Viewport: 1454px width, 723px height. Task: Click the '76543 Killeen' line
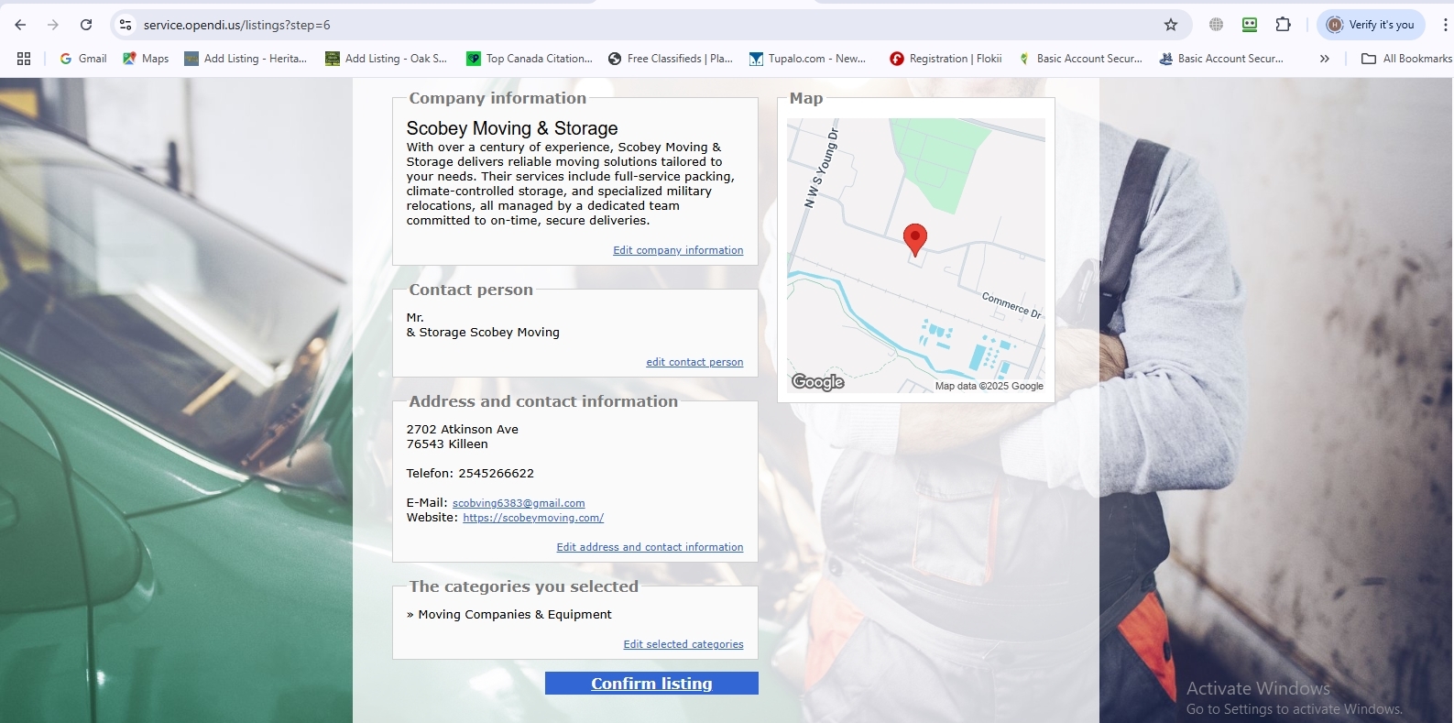[x=447, y=444]
